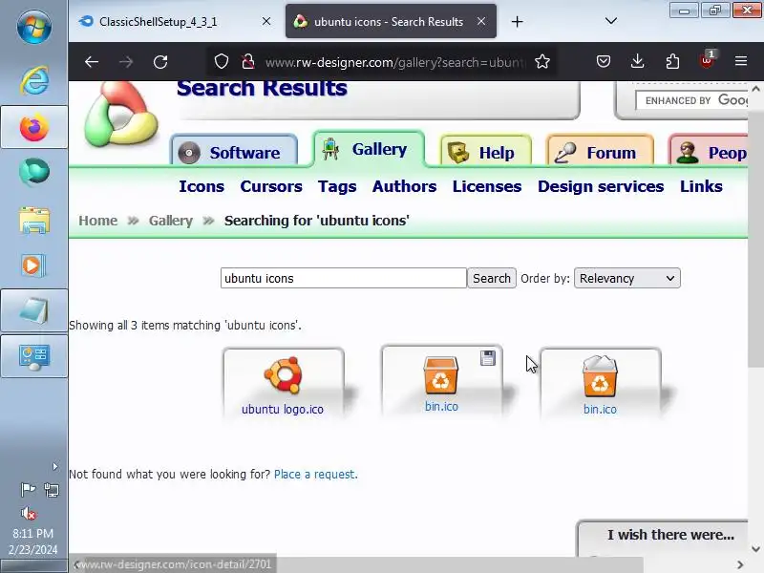Click the ubuntu icons search field

pyautogui.click(x=344, y=278)
